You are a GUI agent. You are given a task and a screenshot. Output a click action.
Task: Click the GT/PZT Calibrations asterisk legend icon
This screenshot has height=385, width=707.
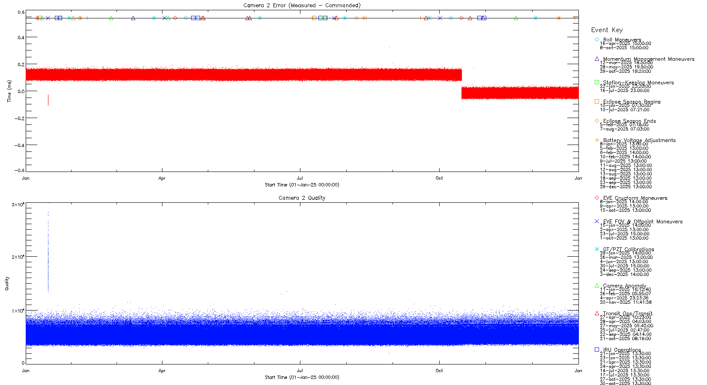[597, 249]
